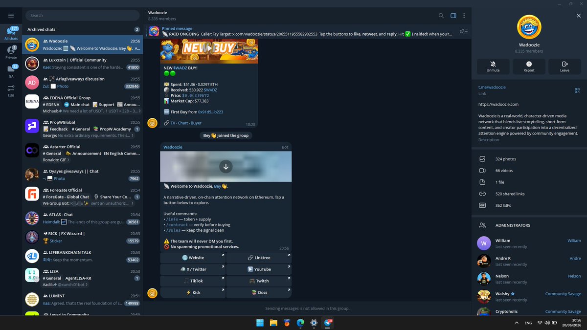Open administrator Nelson's profile
Viewport: 587px width, 330px height.
point(529,279)
